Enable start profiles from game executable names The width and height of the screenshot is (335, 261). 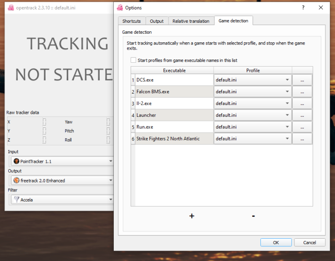133,60
